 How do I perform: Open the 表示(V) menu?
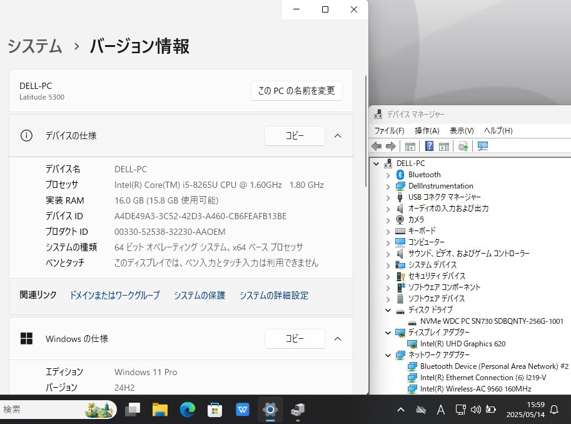tap(461, 130)
